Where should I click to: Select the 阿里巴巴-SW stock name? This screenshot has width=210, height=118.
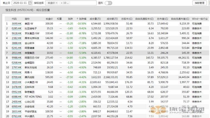click(x=32, y=58)
